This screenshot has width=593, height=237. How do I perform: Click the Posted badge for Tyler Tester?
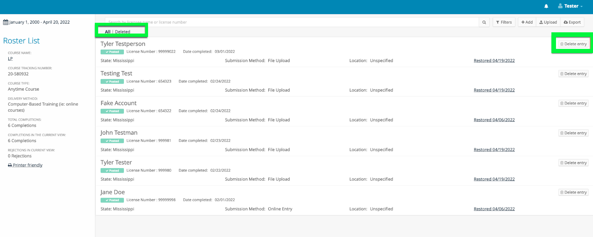coord(112,171)
